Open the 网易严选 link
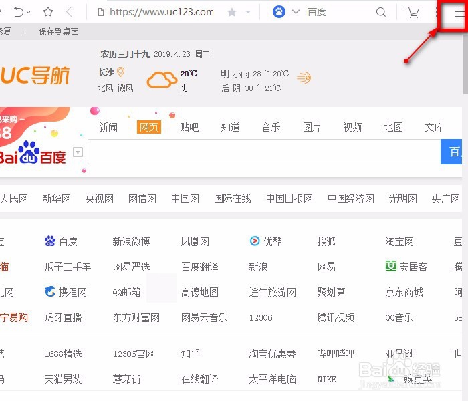This screenshot has width=468, height=401. click(x=131, y=267)
